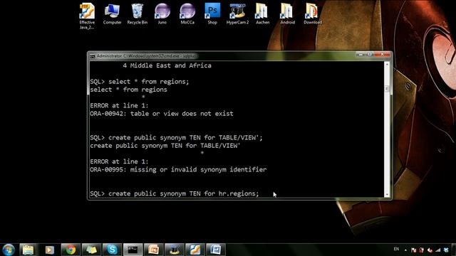The height and width of the screenshot is (256, 456).
Task: Select the Photoshop 'Shop' desktop shortcut
Action: tap(212, 14)
